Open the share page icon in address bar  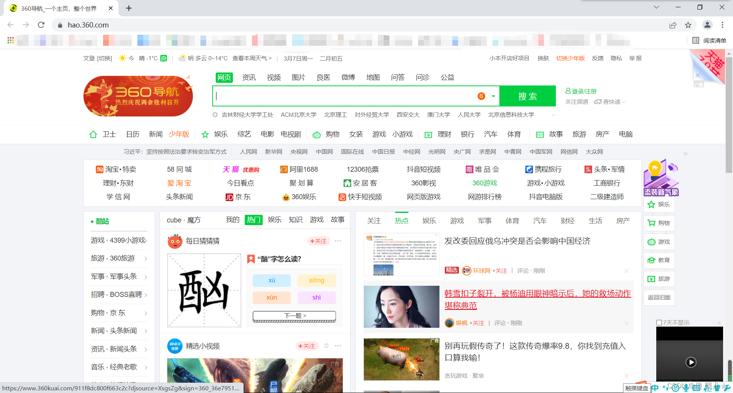pyautogui.click(x=673, y=25)
